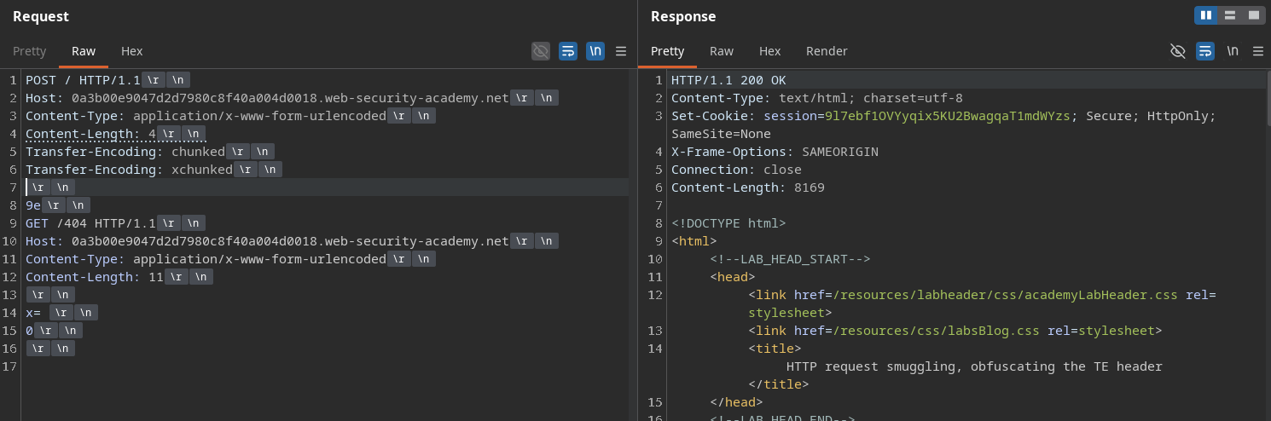This screenshot has width=1271, height=421.
Task: Toggle word wrap icon in Request panel
Action: [x=568, y=51]
